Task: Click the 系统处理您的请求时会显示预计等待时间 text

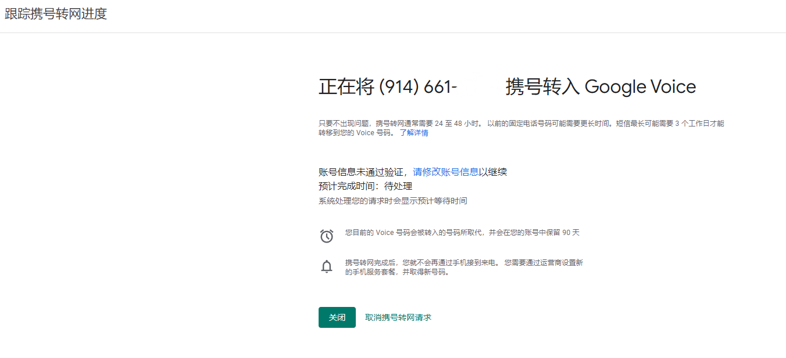Action: click(x=393, y=201)
